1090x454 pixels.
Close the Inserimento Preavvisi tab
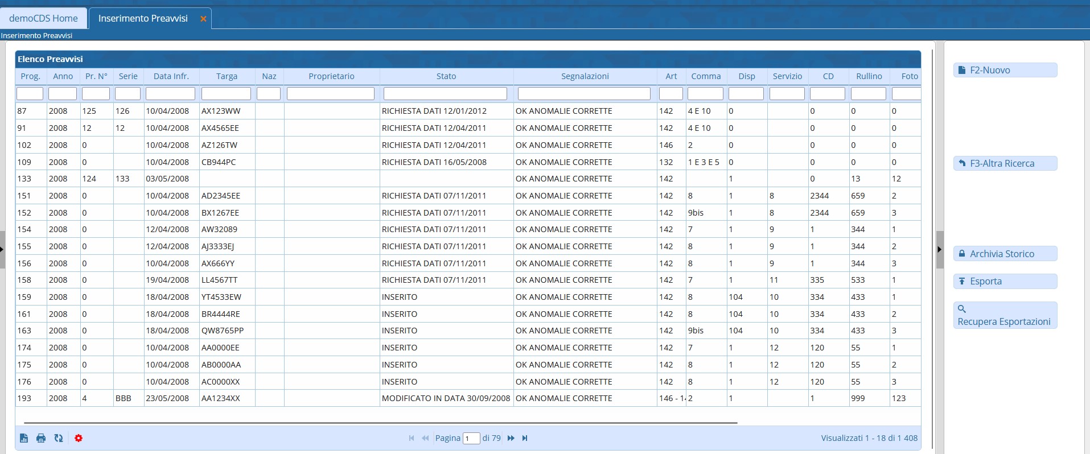(203, 19)
